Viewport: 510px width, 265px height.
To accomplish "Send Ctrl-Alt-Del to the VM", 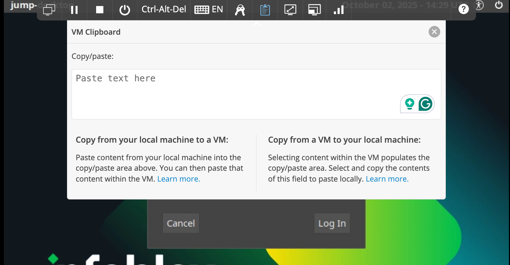I will [x=164, y=9].
